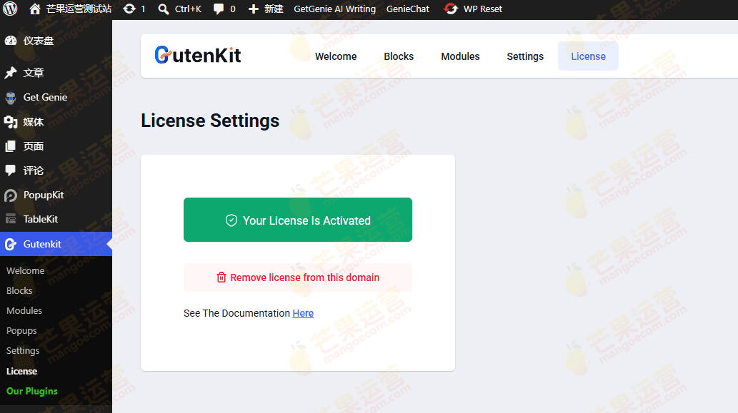The height and width of the screenshot is (413, 738).
Task: Click the License Settings heading
Action: pyautogui.click(x=210, y=121)
